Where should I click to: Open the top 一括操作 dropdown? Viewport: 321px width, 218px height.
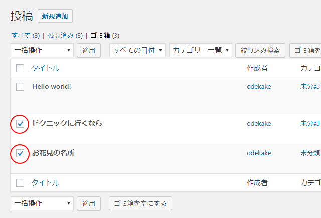click(x=42, y=50)
